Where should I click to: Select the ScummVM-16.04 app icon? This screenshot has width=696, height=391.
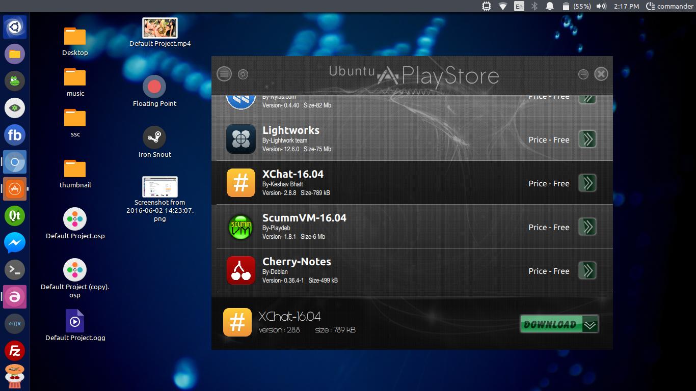point(240,227)
